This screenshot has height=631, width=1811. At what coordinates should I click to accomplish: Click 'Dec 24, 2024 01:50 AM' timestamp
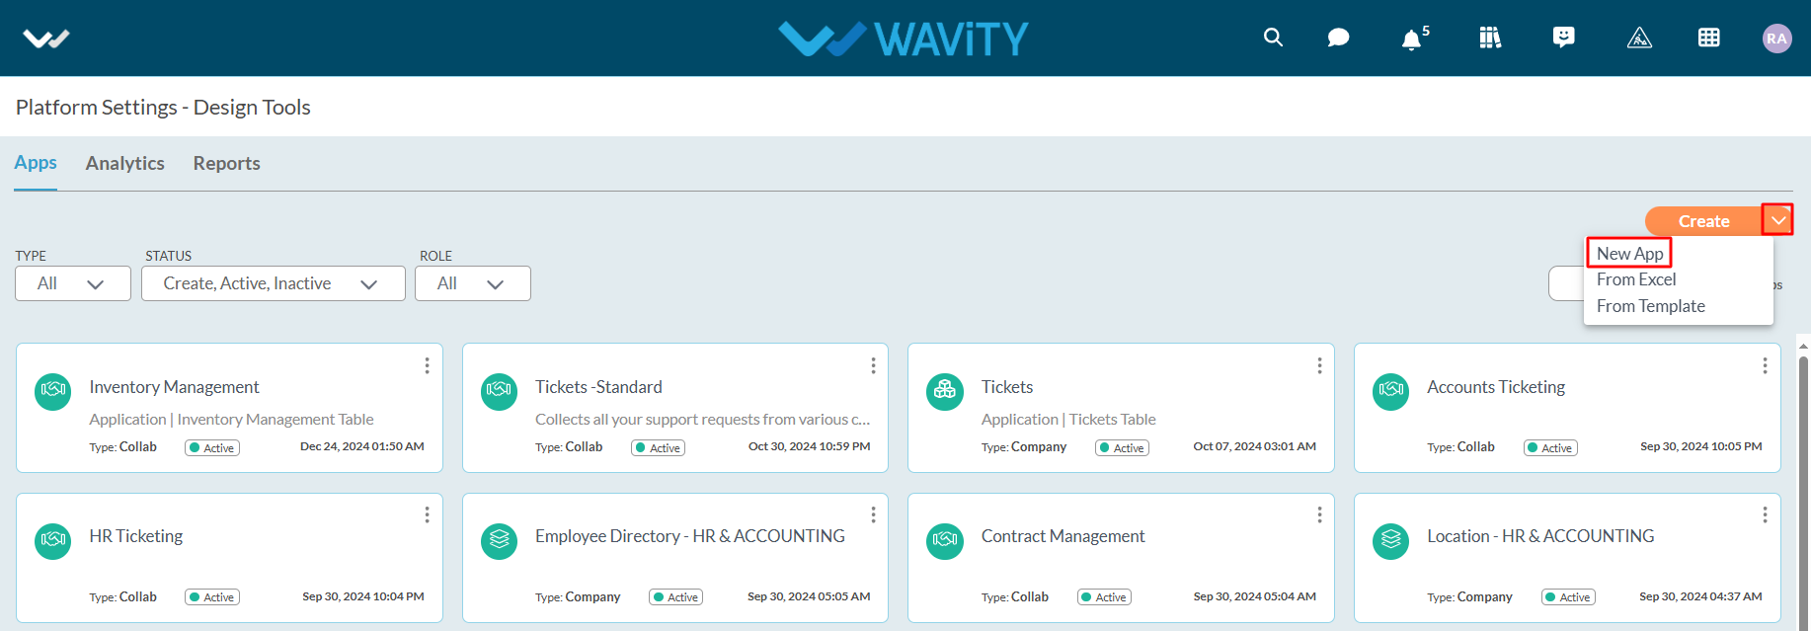[362, 446]
